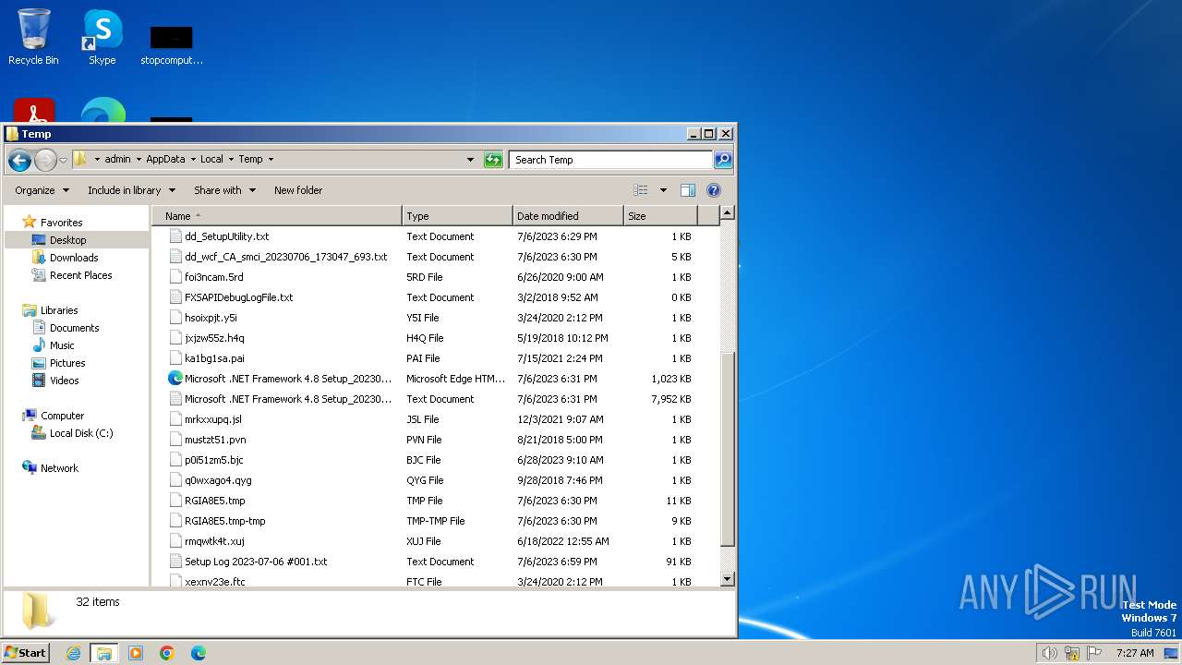Click the Forward navigation arrow
The height and width of the screenshot is (665, 1182).
[45, 160]
